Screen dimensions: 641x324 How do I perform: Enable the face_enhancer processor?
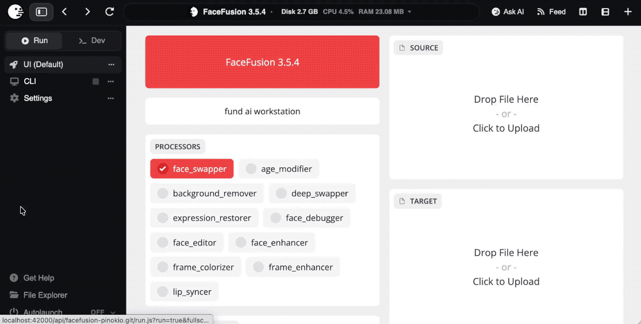(272, 242)
